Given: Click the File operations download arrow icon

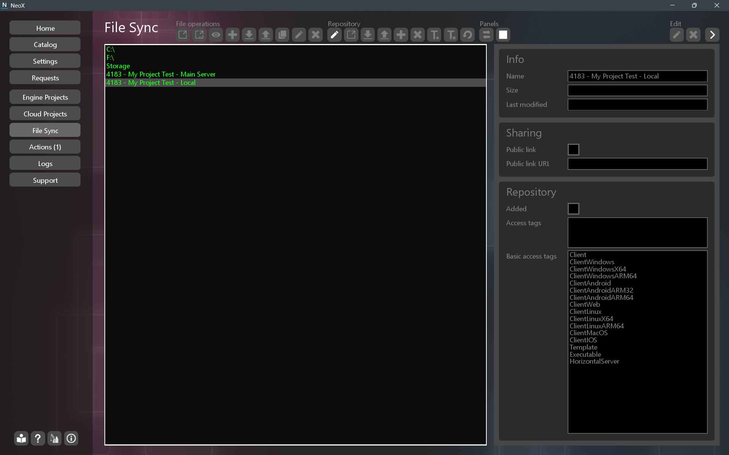Looking at the screenshot, I should coord(249,35).
